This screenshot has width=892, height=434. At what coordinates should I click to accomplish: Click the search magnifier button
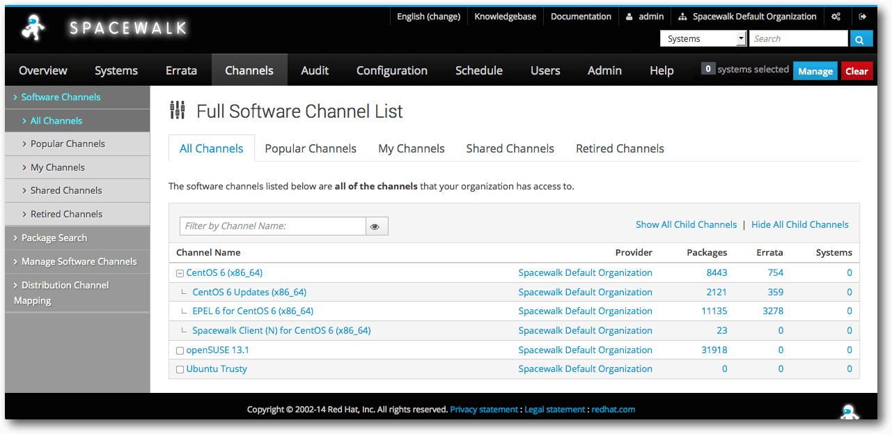coord(861,39)
